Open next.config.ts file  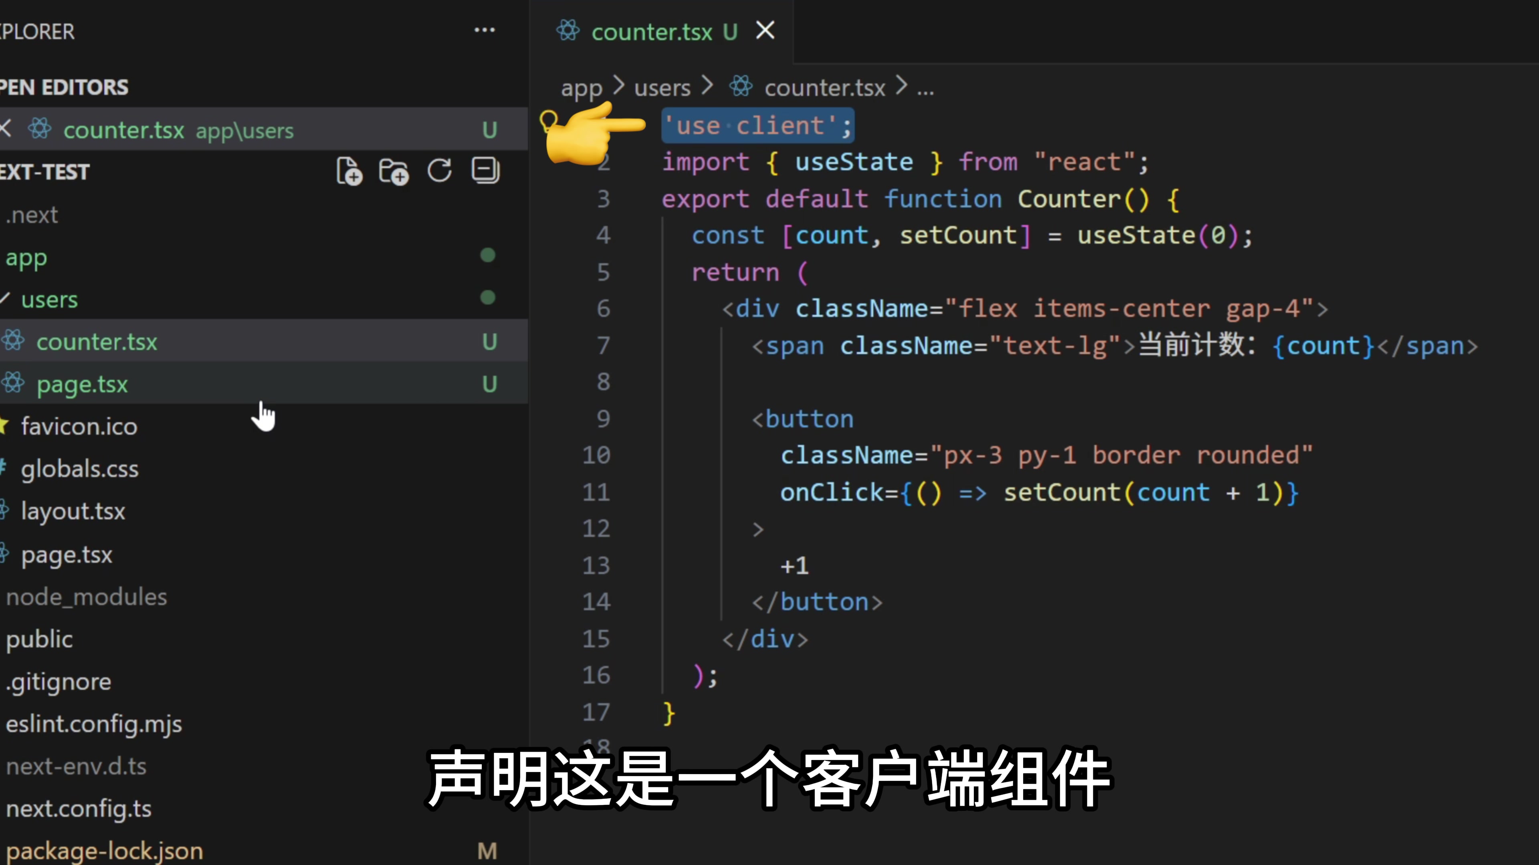click(78, 809)
